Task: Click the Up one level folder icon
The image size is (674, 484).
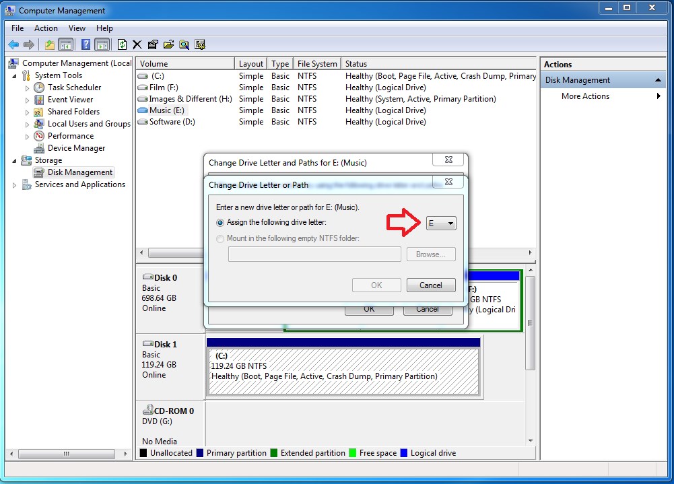Action: (x=49, y=44)
